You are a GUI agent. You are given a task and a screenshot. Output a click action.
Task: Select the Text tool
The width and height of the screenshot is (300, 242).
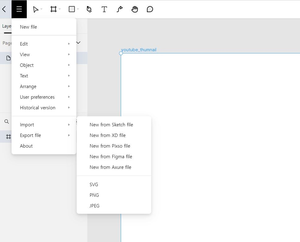(104, 9)
